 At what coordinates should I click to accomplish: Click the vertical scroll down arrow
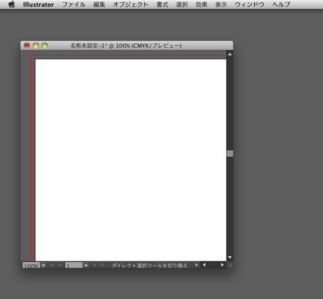[230, 257]
